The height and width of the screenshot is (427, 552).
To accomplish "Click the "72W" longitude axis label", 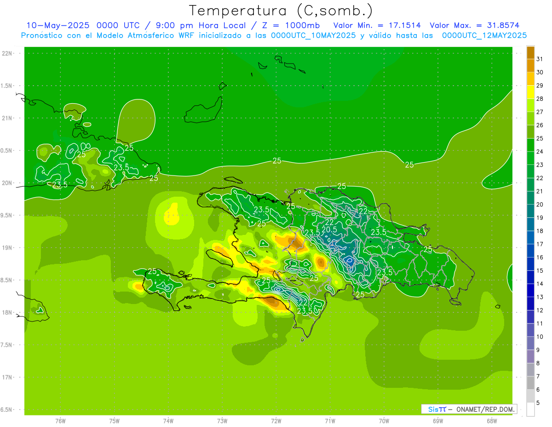I will pyautogui.click(x=276, y=421).
